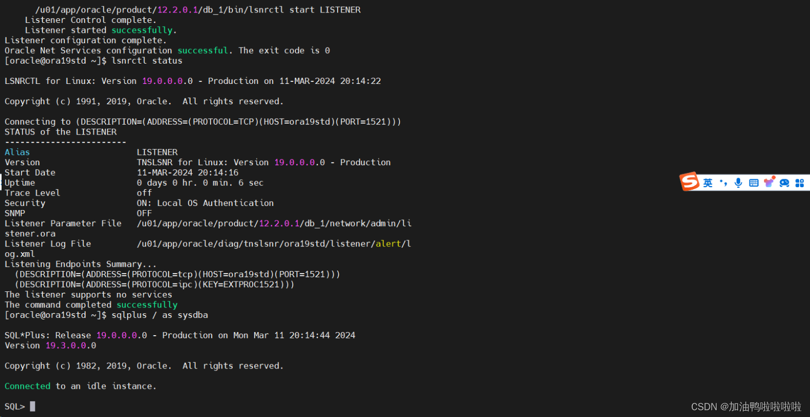
Task: Click the 'off' Trace Level value
Action: click(144, 193)
